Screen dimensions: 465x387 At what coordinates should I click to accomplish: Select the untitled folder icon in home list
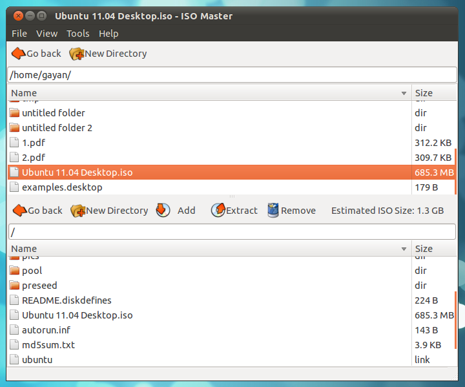14,113
